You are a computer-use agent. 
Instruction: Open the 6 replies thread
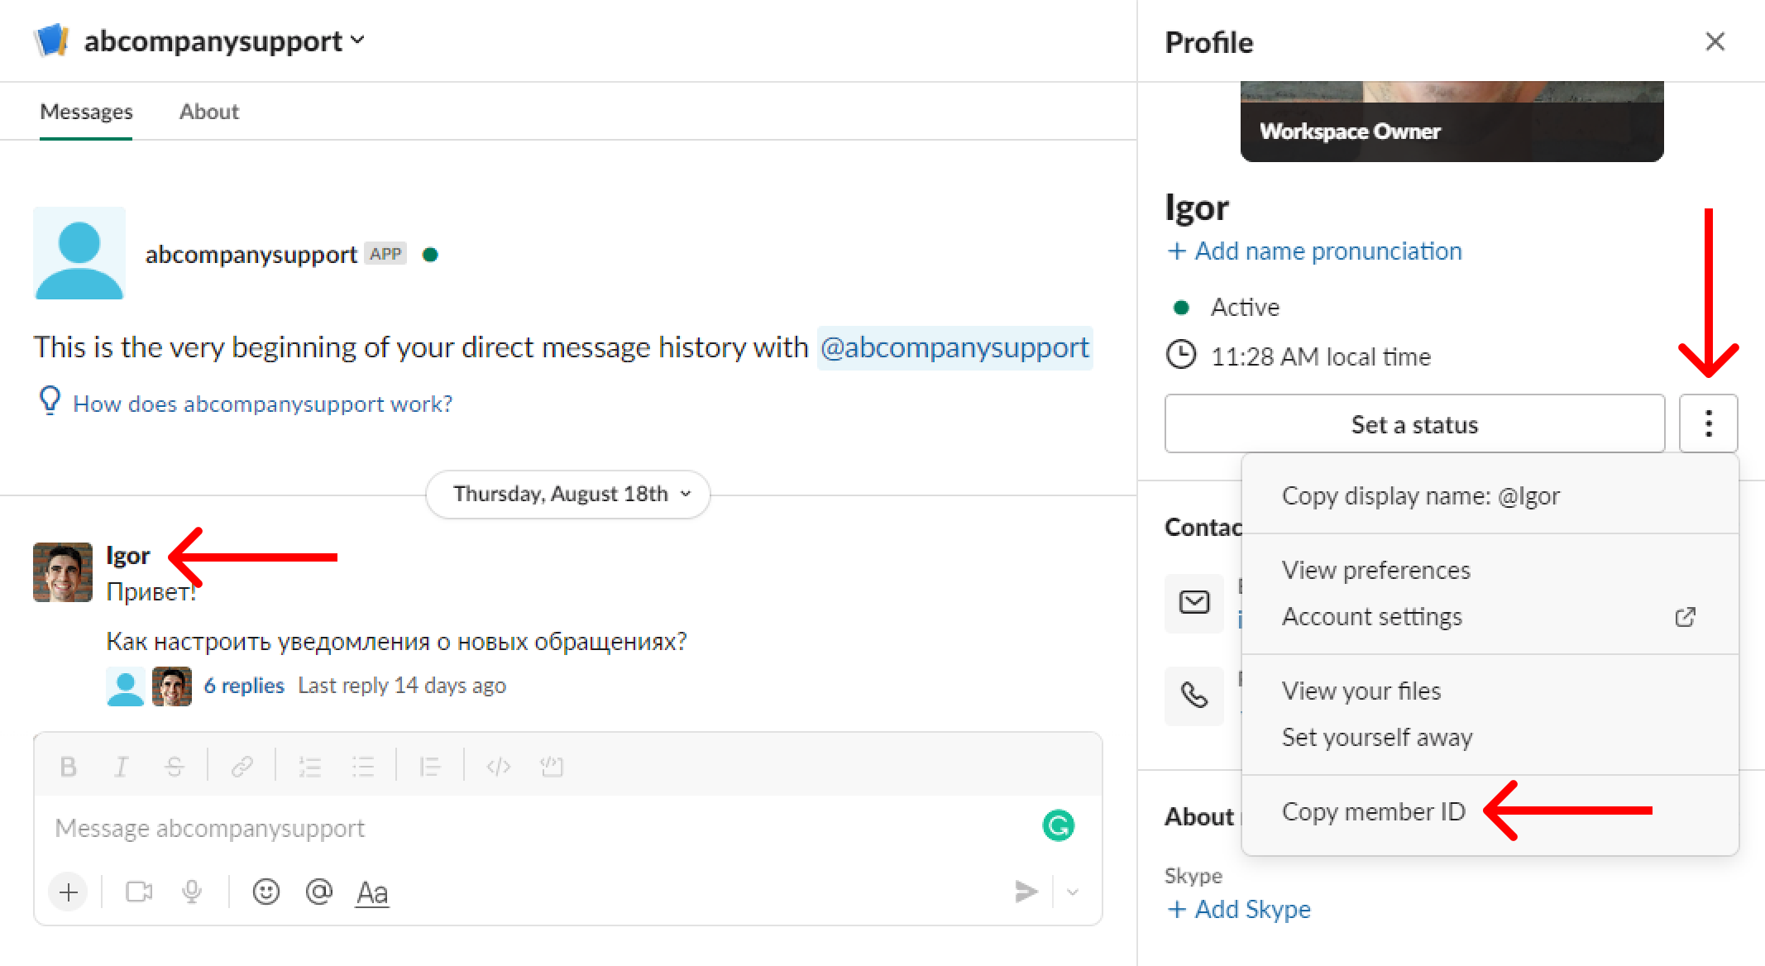[x=244, y=686]
